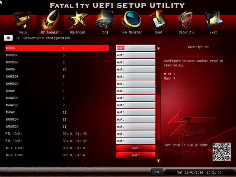This screenshot has height=177, width=236.
Task: Click the vertical scrollbar thumb
Action: coord(158,117)
